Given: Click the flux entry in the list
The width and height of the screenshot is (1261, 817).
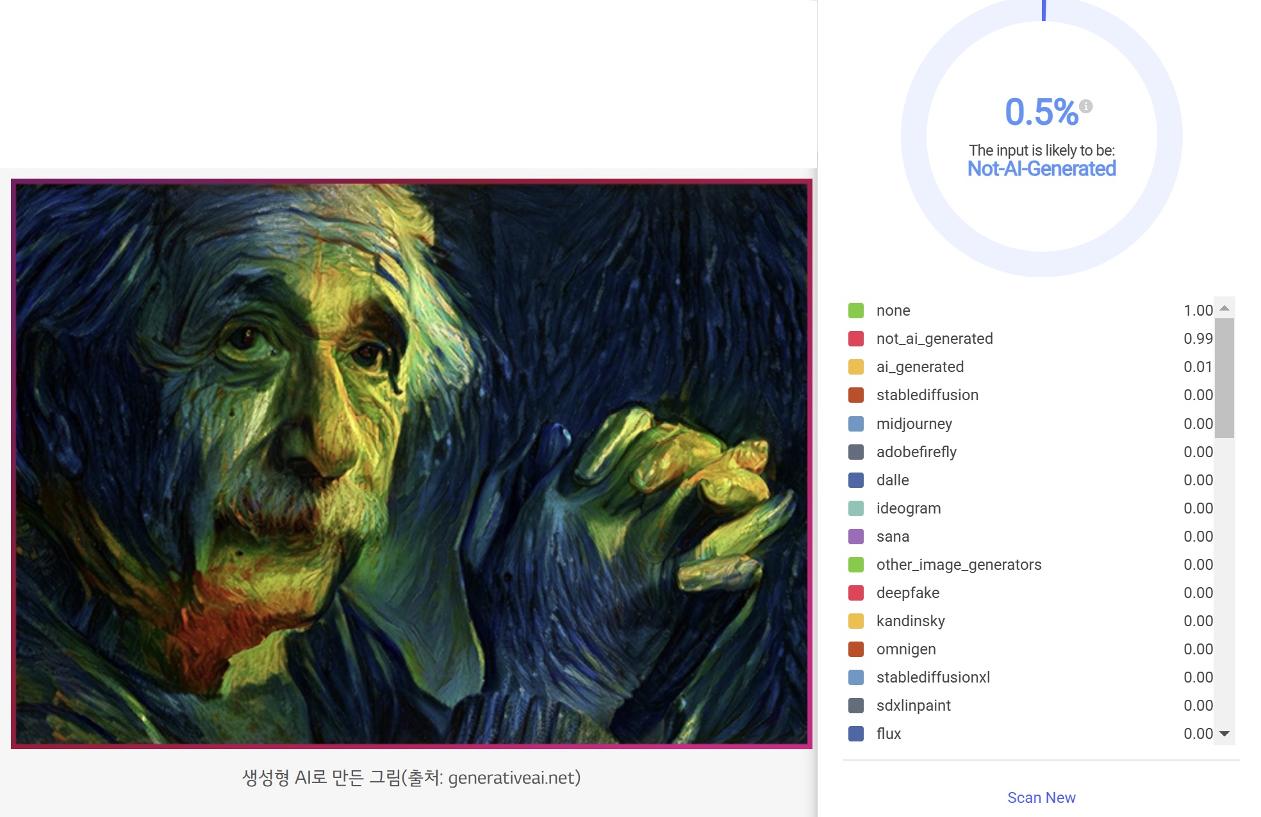Looking at the screenshot, I should click(889, 734).
